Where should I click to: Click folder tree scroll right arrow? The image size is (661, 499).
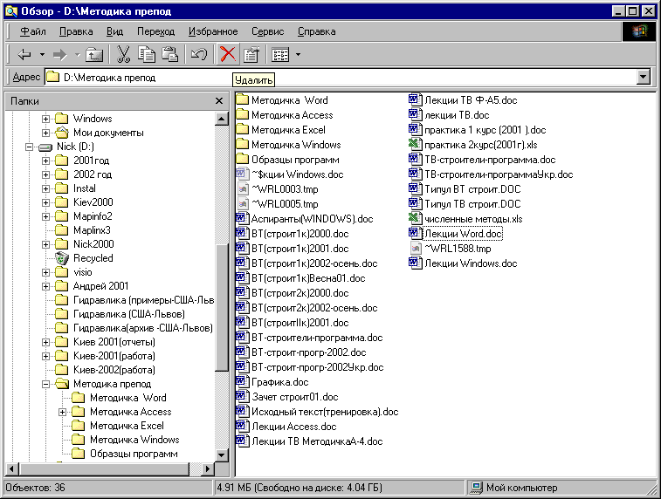click(208, 468)
